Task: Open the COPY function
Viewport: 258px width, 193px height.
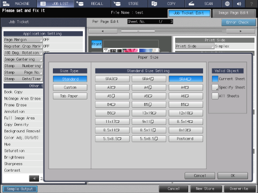Action: coord(166,3)
